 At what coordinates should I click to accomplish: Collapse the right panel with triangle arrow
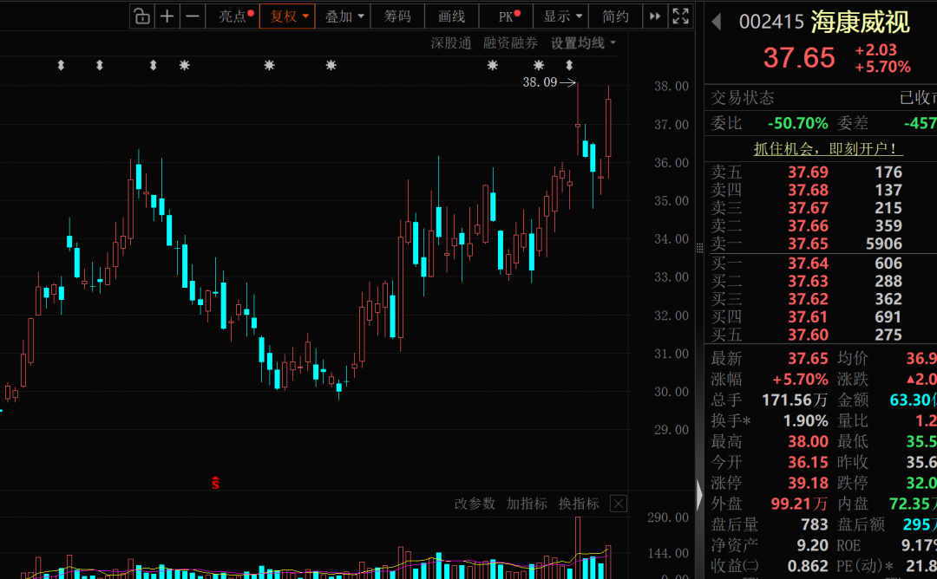click(x=700, y=494)
